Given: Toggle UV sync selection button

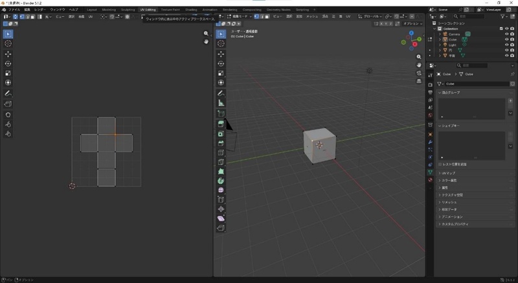Looking at the screenshot, I should click(15, 16).
